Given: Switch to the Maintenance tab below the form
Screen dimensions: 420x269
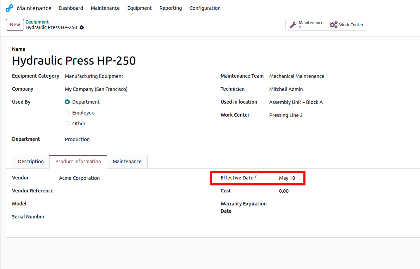Looking at the screenshot, I should [127, 162].
